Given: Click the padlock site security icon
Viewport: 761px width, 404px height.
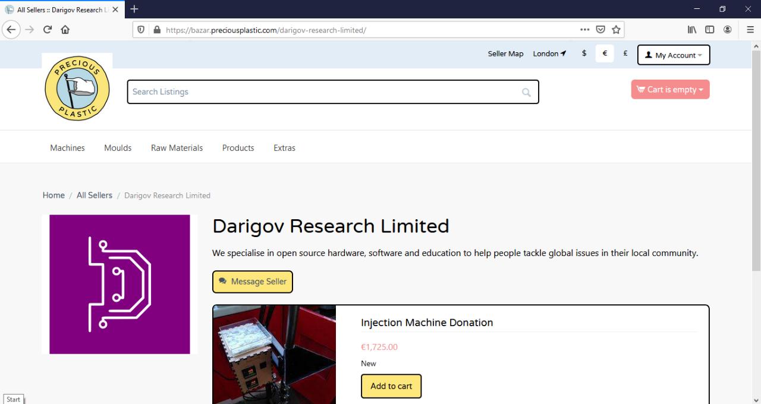Looking at the screenshot, I should tap(157, 30).
